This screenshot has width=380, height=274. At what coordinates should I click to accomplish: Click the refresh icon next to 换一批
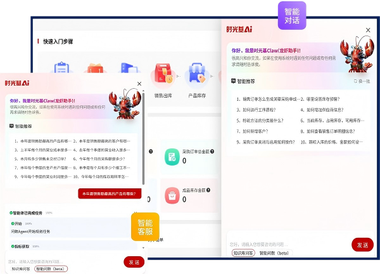[x=355, y=81]
